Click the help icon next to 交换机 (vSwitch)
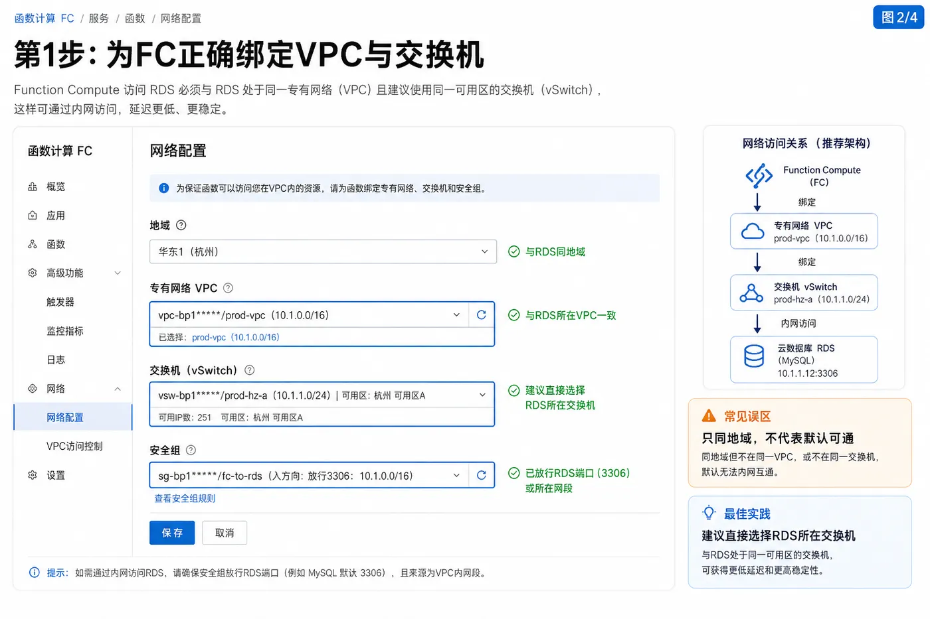 (250, 370)
